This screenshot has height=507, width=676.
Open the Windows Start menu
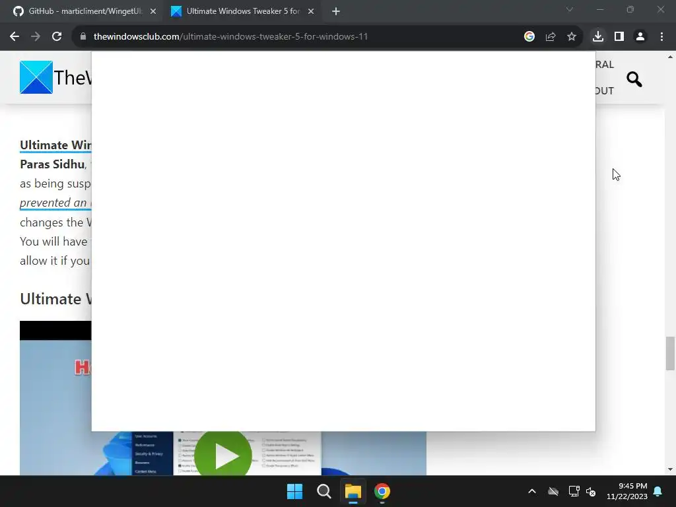pos(295,491)
